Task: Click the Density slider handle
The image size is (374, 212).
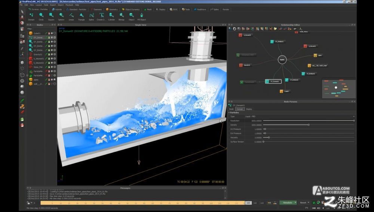Action: pyautogui.click(x=309, y=125)
